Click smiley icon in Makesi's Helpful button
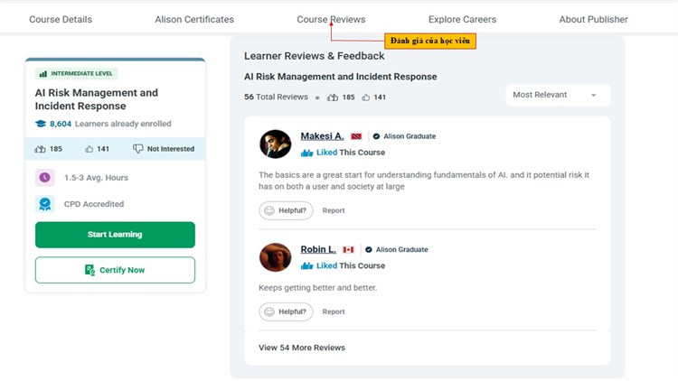Image resolution: width=678 pixels, height=381 pixels. 269,210
